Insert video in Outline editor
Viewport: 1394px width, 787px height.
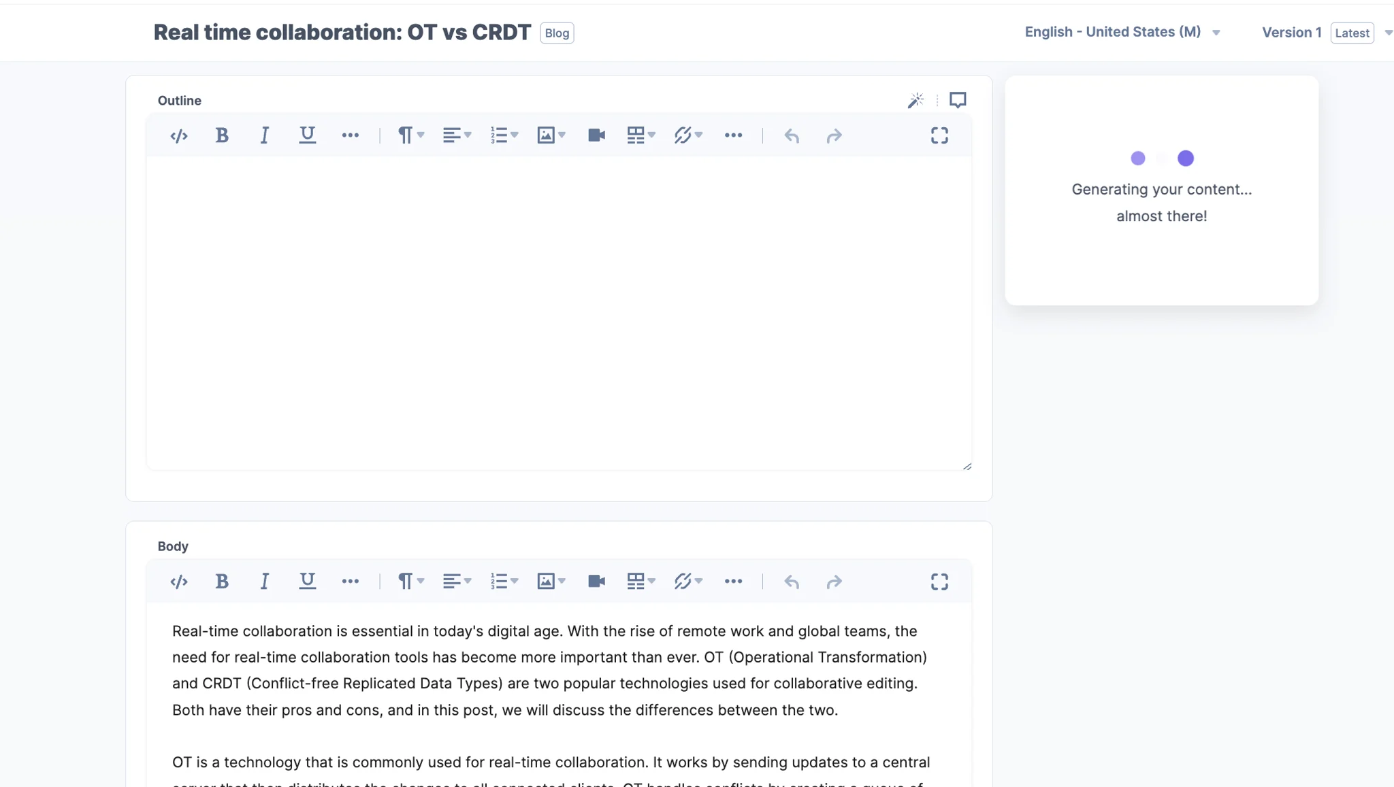(597, 135)
